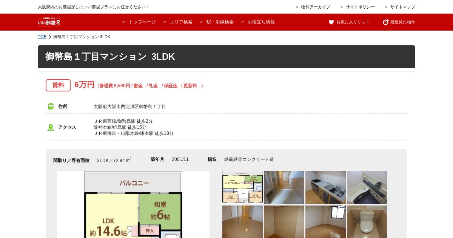Click the 御幣島１丁目マンション 3LDK breadcrumb text
Viewport: 453px width, 238px height.
point(82,37)
